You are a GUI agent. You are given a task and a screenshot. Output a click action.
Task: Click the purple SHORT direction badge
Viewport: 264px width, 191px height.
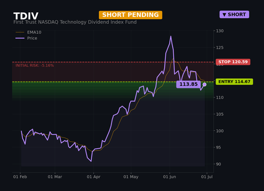(234, 14)
